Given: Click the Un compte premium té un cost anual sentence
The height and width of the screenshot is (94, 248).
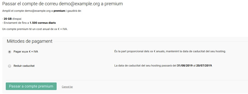Looking at the screenshot, I should pyautogui.click(x=35, y=29).
